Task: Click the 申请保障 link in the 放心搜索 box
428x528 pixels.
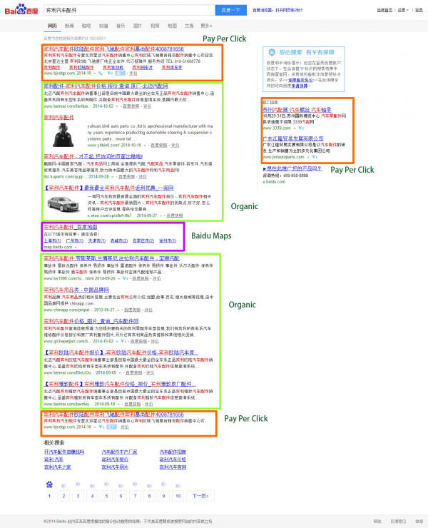Action: tap(300, 86)
